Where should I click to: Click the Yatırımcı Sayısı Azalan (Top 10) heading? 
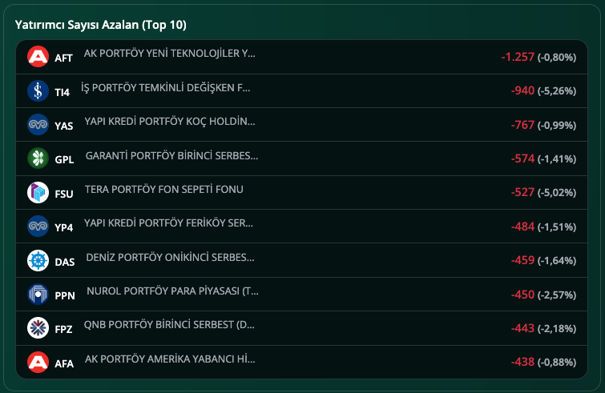[x=101, y=25]
